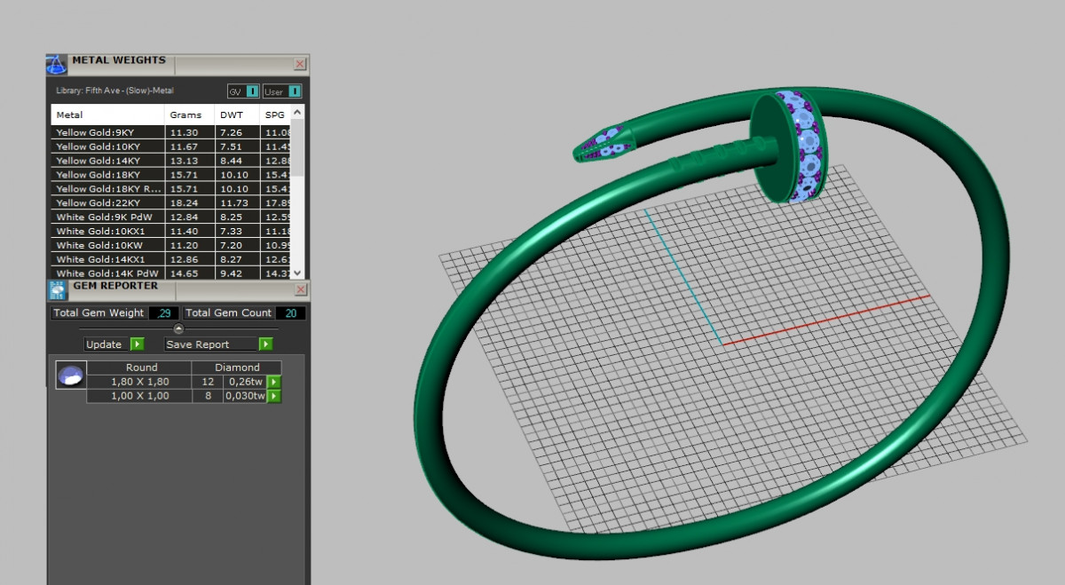Select the Yellow Gold:10KY row
The width and height of the screenshot is (1065, 585).
point(171,146)
